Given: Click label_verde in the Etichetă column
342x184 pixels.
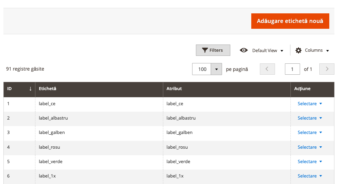Looking at the screenshot, I should coord(51,162).
